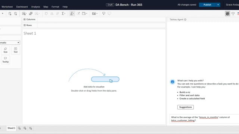Click the New Dashboard tab icon at bottom

click(25, 128)
